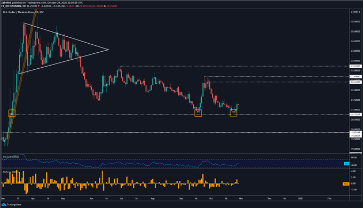Screen dimensions: 363x208
Task: Click the 24.50000 price axis tick
Action: pyautogui.click(x=356, y=41)
